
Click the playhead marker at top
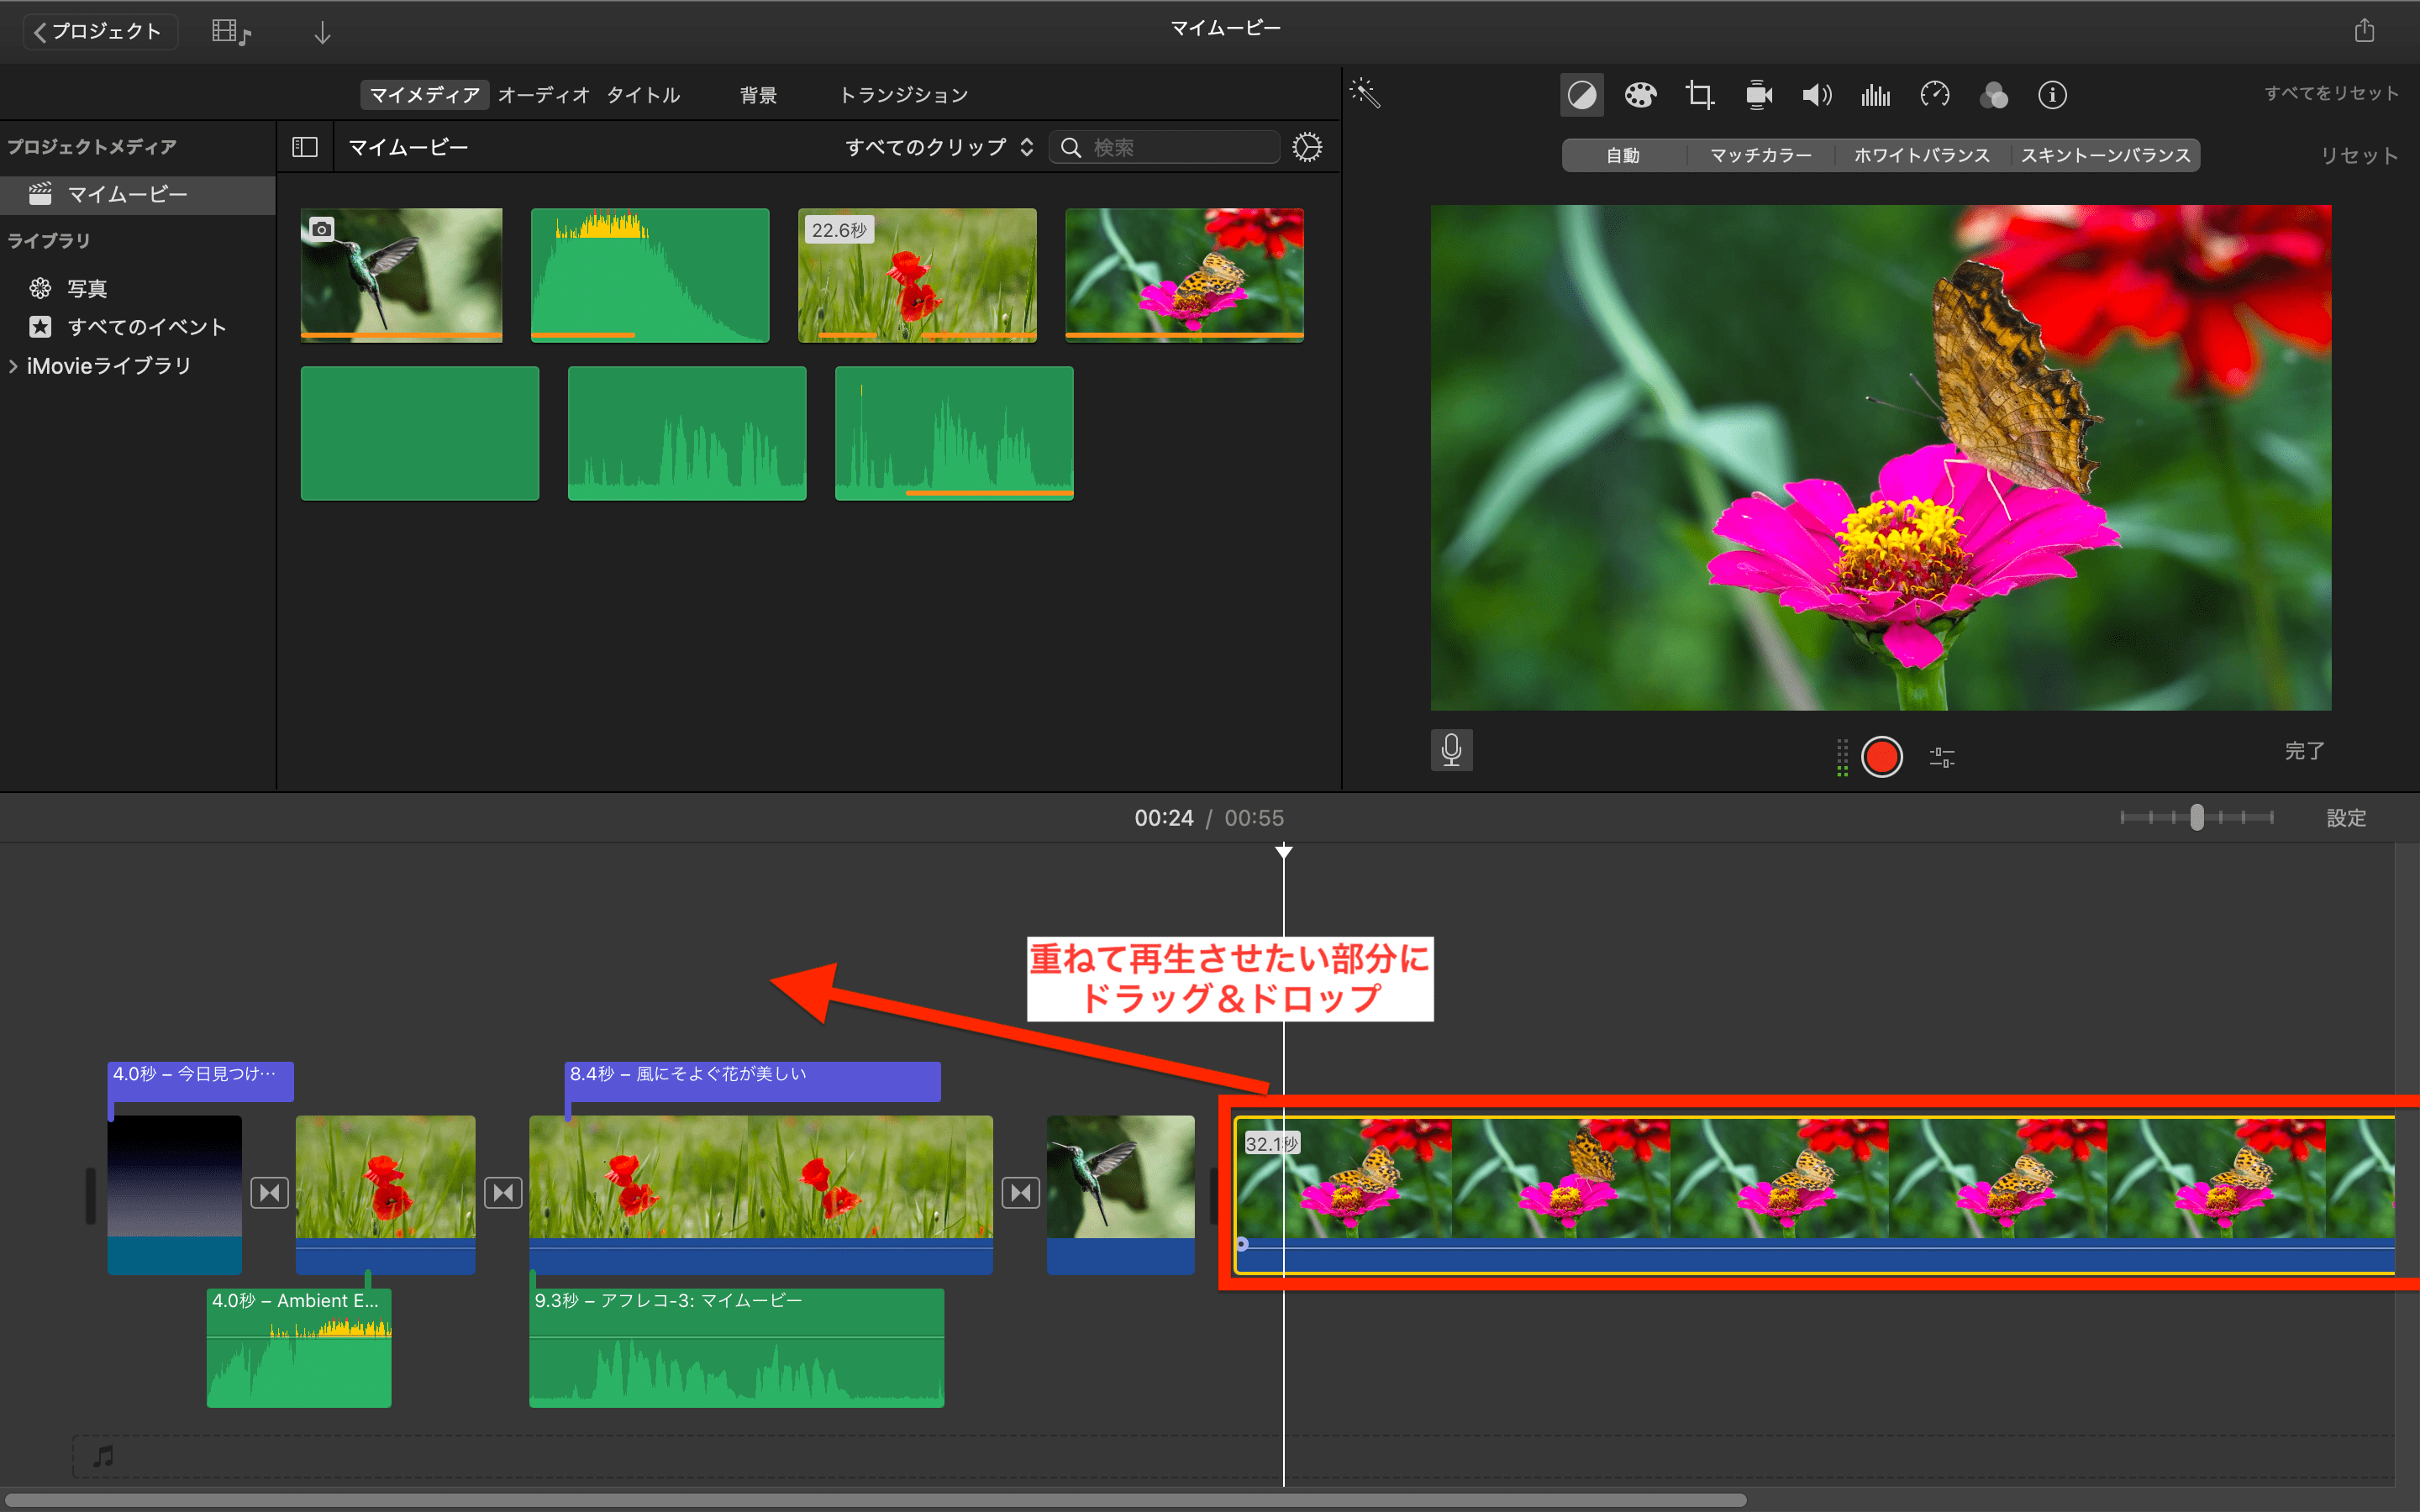click(x=1283, y=852)
